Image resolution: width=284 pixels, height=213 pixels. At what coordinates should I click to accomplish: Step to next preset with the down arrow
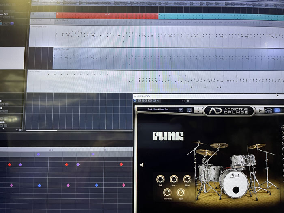pyautogui.click(x=198, y=112)
